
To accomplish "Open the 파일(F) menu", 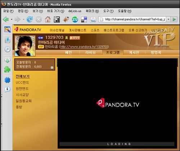I will pos(8,11).
